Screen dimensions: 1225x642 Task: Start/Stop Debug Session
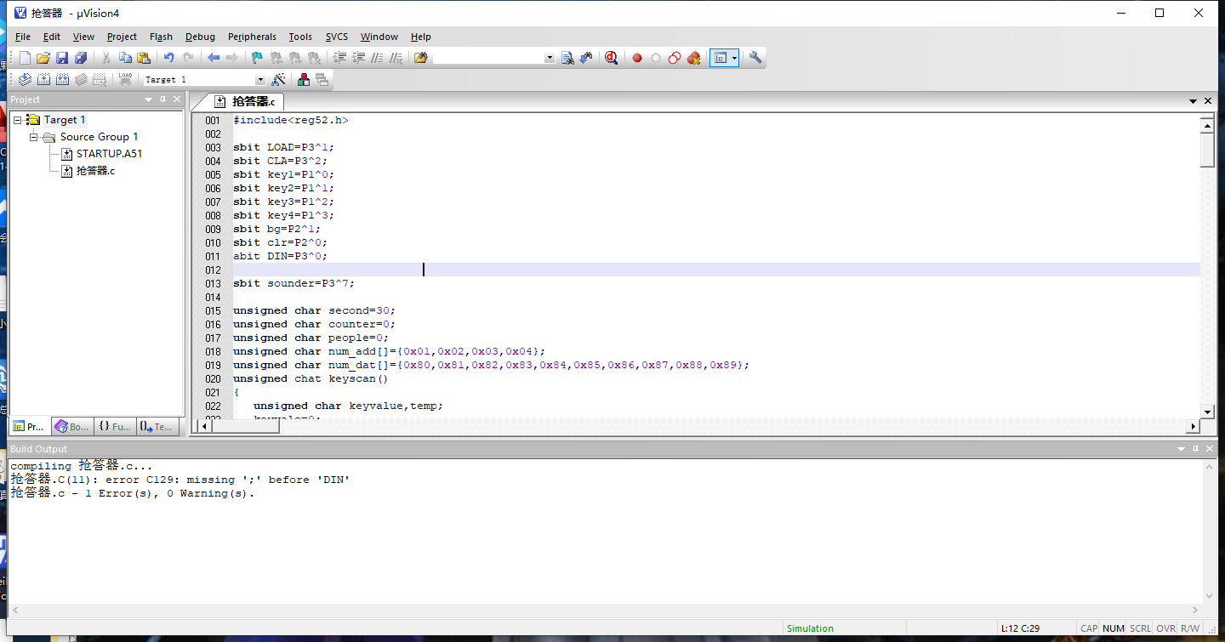(611, 58)
